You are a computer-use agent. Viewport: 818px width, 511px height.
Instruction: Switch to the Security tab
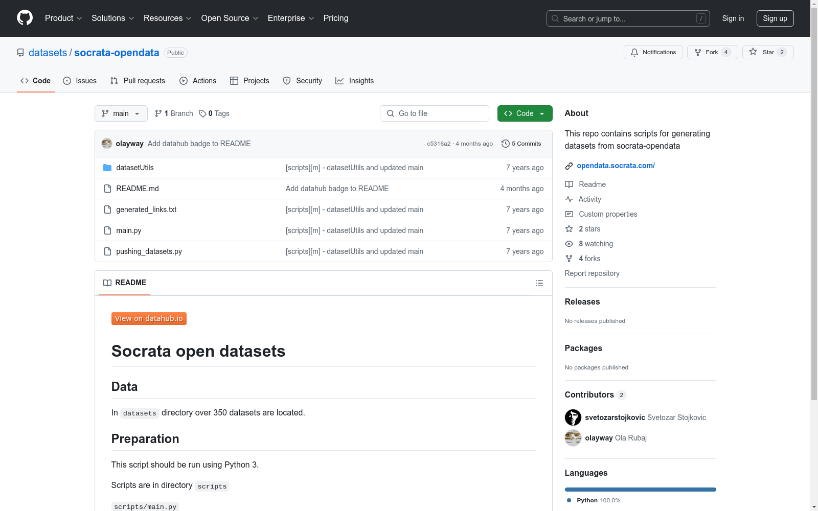point(303,81)
